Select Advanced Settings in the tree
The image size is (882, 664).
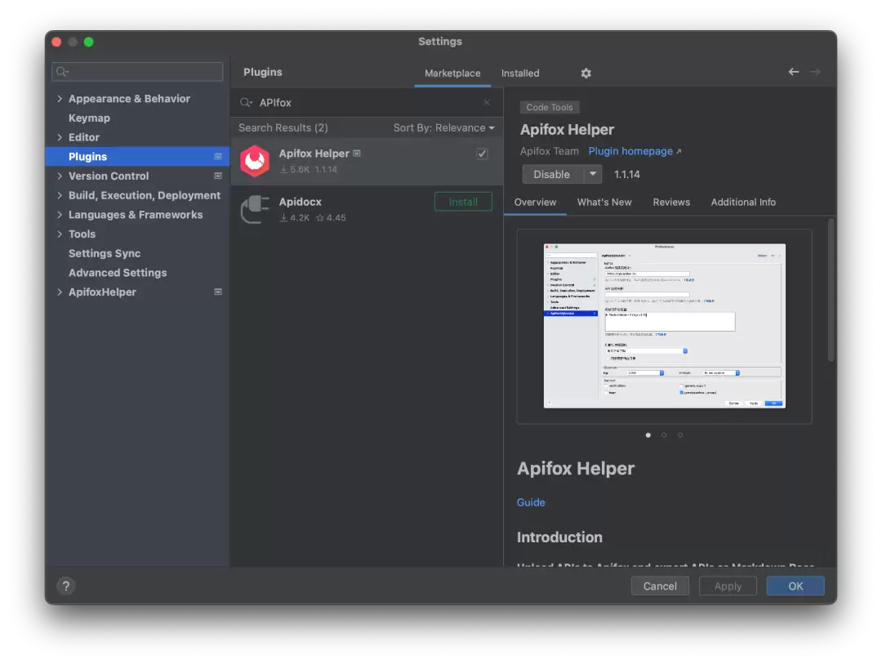click(x=118, y=273)
